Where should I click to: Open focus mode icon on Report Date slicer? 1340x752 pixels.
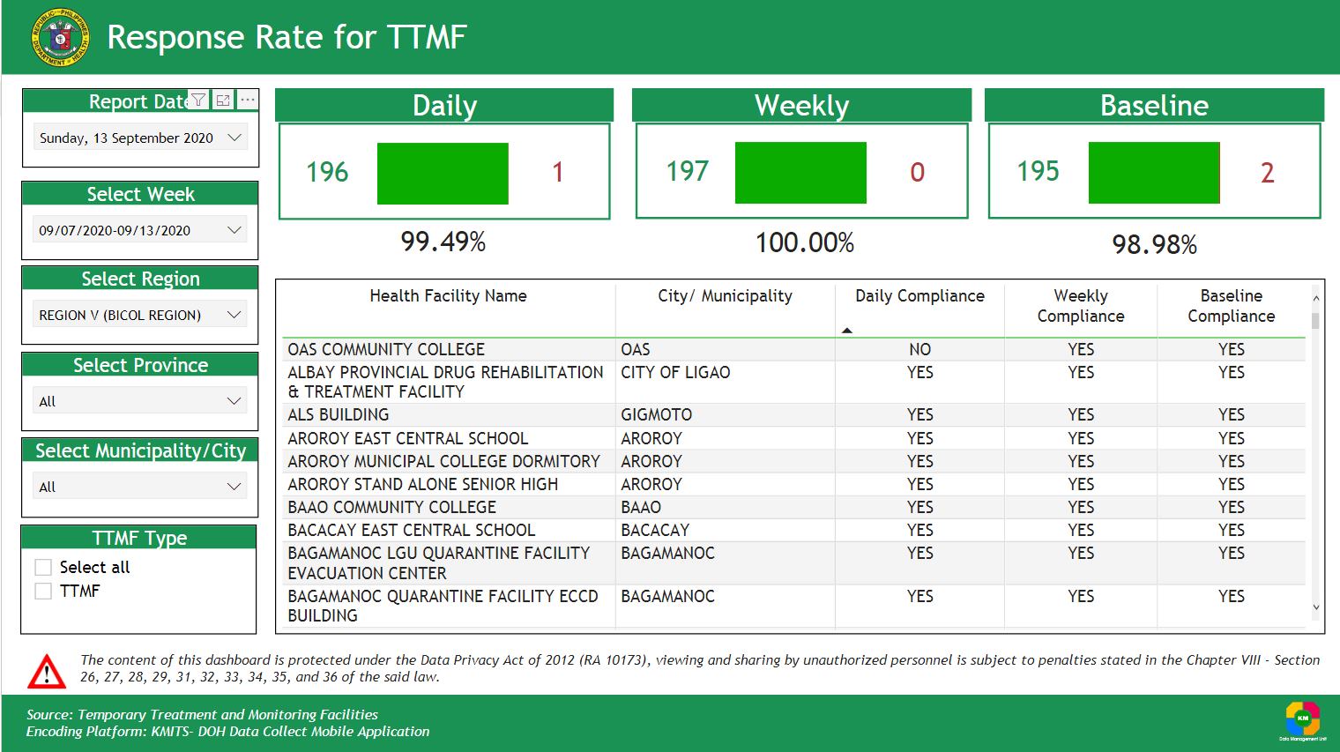pyautogui.click(x=223, y=101)
